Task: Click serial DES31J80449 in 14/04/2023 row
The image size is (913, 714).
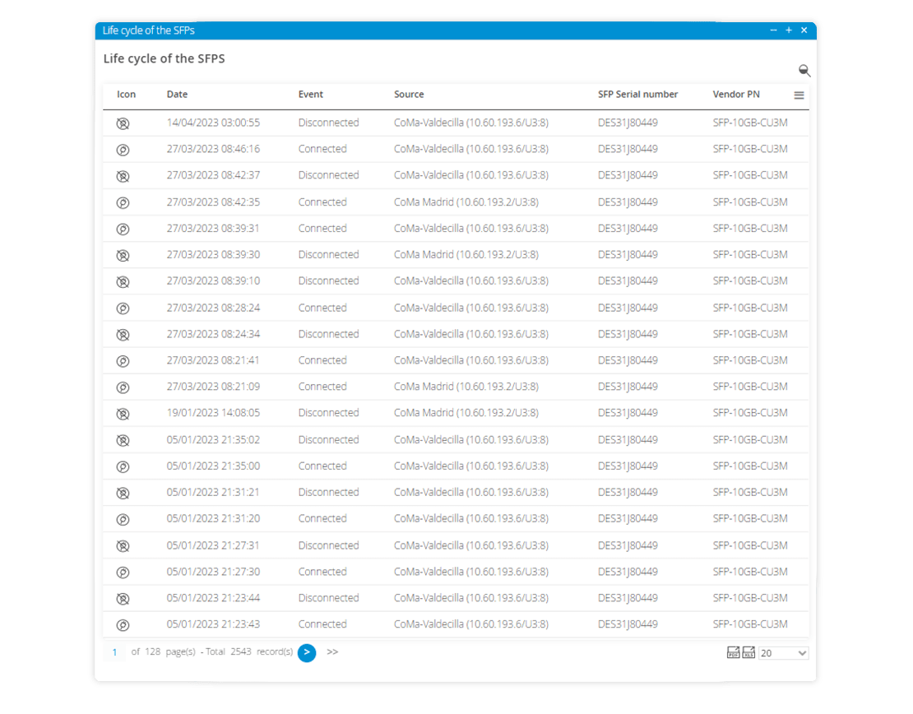Action: pos(628,123)
